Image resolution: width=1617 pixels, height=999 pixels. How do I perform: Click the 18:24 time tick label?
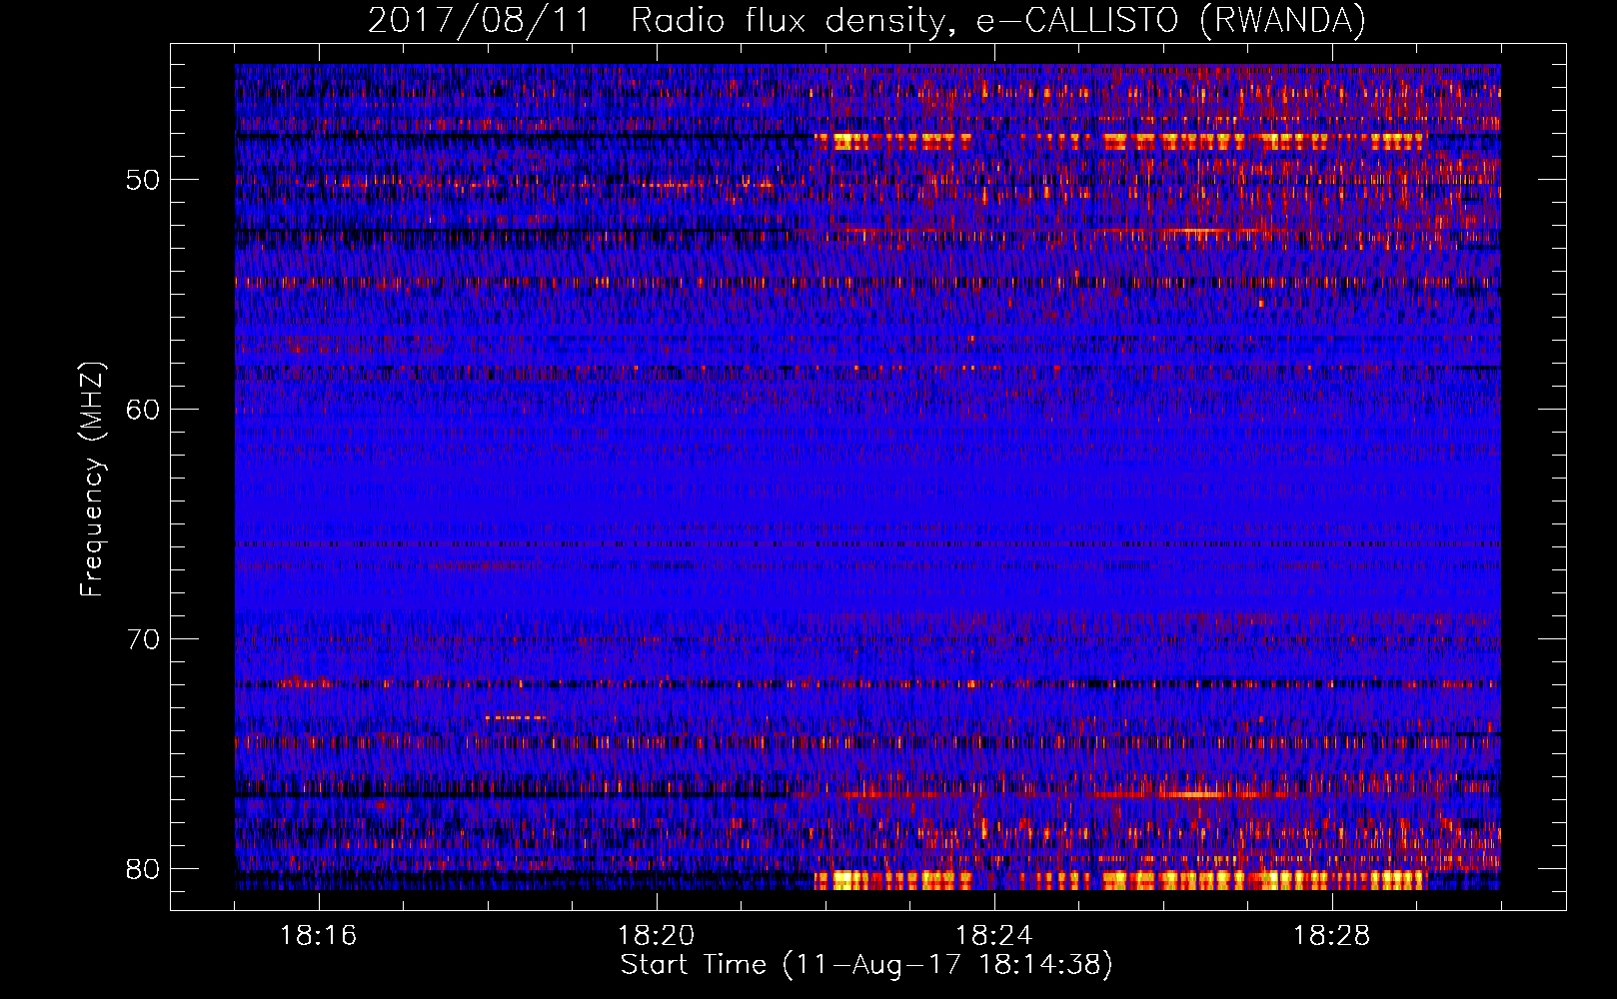[x=994, y=936]
